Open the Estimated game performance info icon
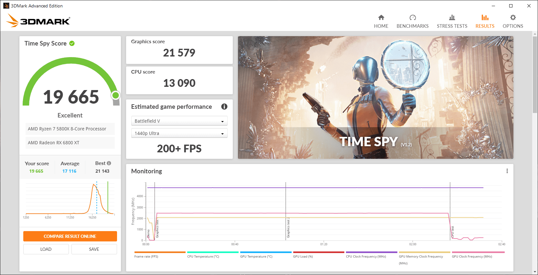Viewport: 538px width, 275px height. click(224, 107)
